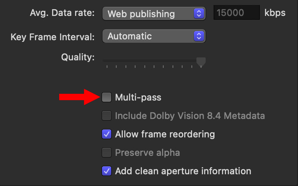Screen dimensions: 298x186
Task: Click the first tick on Quality slider
Action: tap(107, 67)
